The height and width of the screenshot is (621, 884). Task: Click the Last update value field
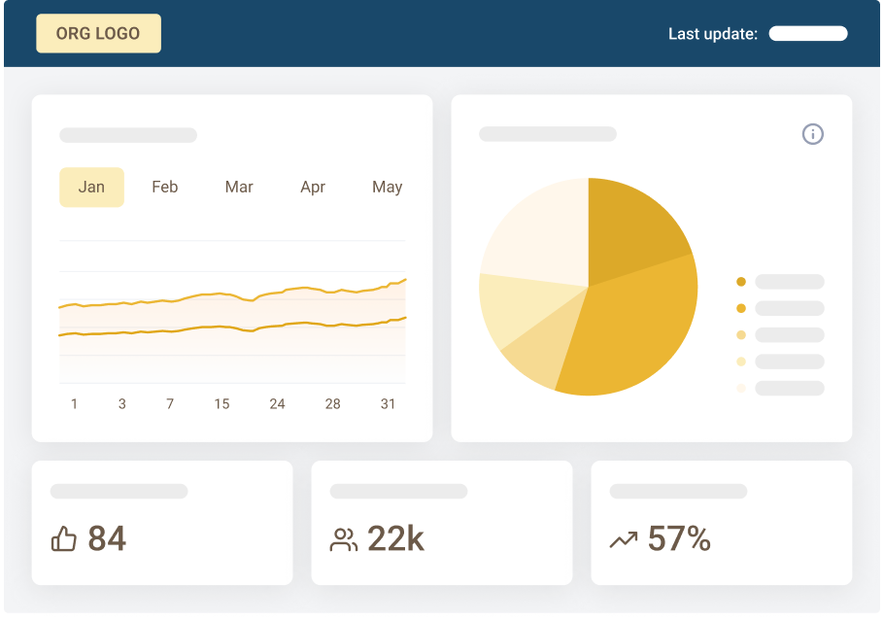[808, 34]
